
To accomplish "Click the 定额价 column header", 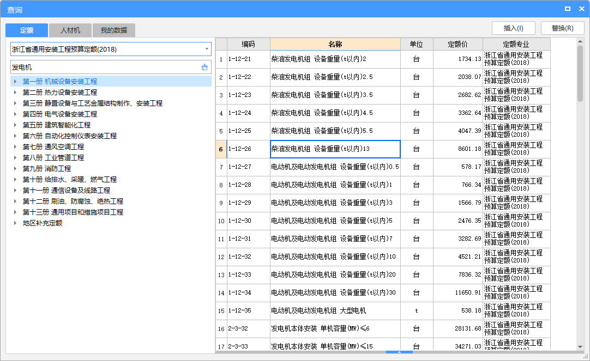I will (458, 44).
